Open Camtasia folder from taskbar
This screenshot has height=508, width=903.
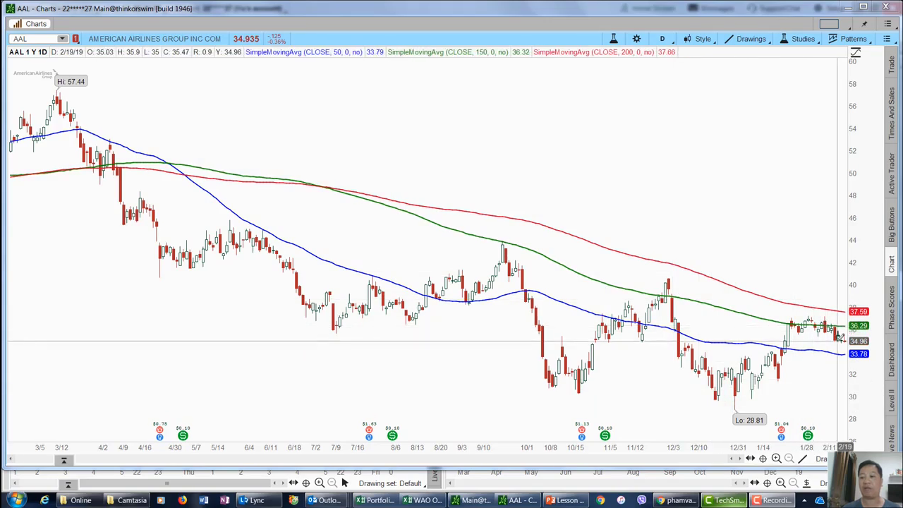pos(126,500)
